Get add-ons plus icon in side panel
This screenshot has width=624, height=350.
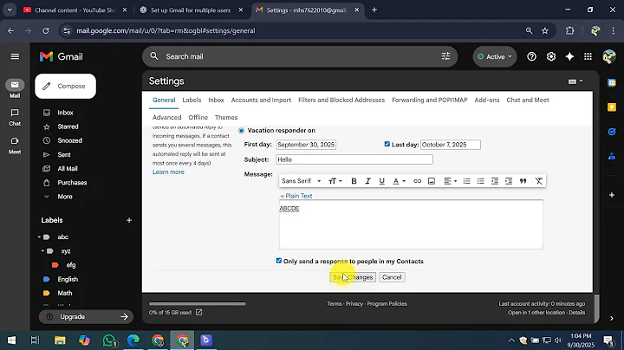[x=612, y=195]
